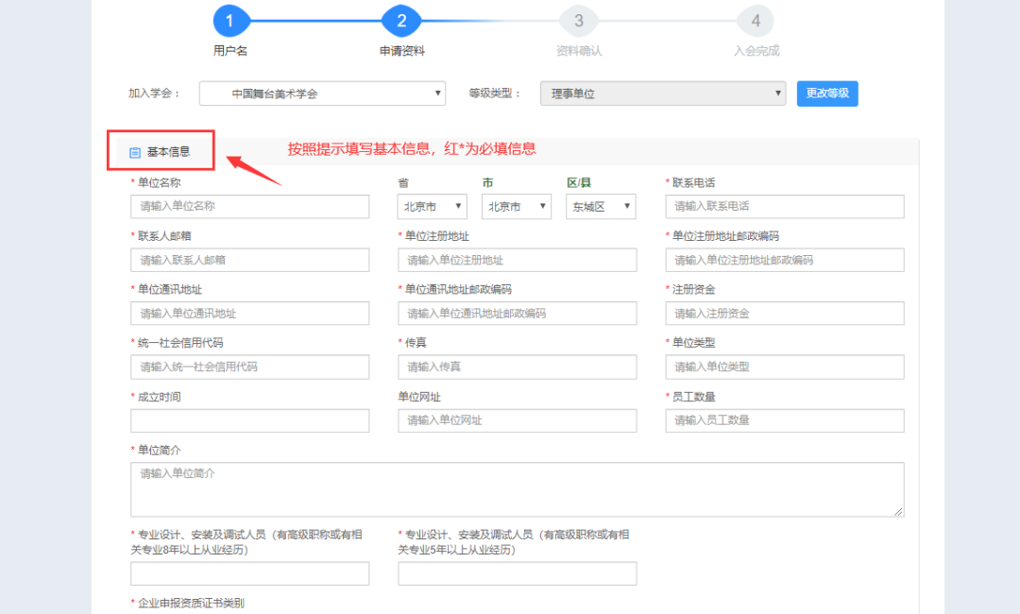Expand the 区/县 district dropdown
Screen dimensions: 1020x614
click(601, 207)
